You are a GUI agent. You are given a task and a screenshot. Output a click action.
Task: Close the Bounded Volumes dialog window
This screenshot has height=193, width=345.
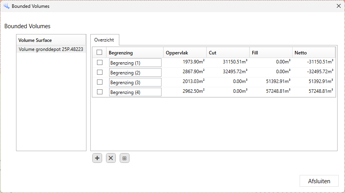coord(339,6)
